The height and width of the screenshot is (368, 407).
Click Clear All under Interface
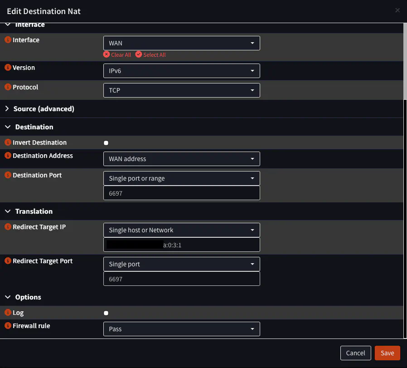click(117, 55)
